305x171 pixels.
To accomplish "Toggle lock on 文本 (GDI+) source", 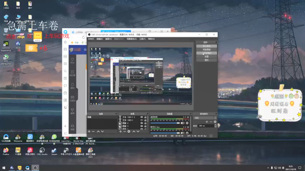I will pos(145,120).
